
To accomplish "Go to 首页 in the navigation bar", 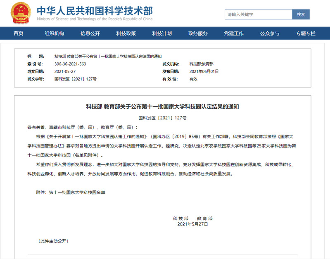I will point(18,33).
